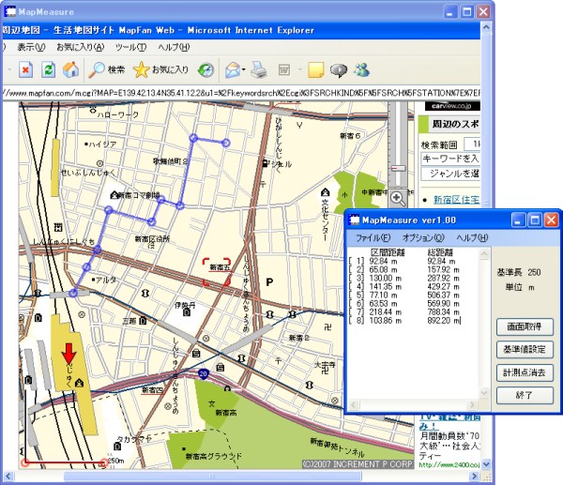Open オプション menu in MapMeasure window
The width and height of the screenshot is (563, 485).
(422, 238)
